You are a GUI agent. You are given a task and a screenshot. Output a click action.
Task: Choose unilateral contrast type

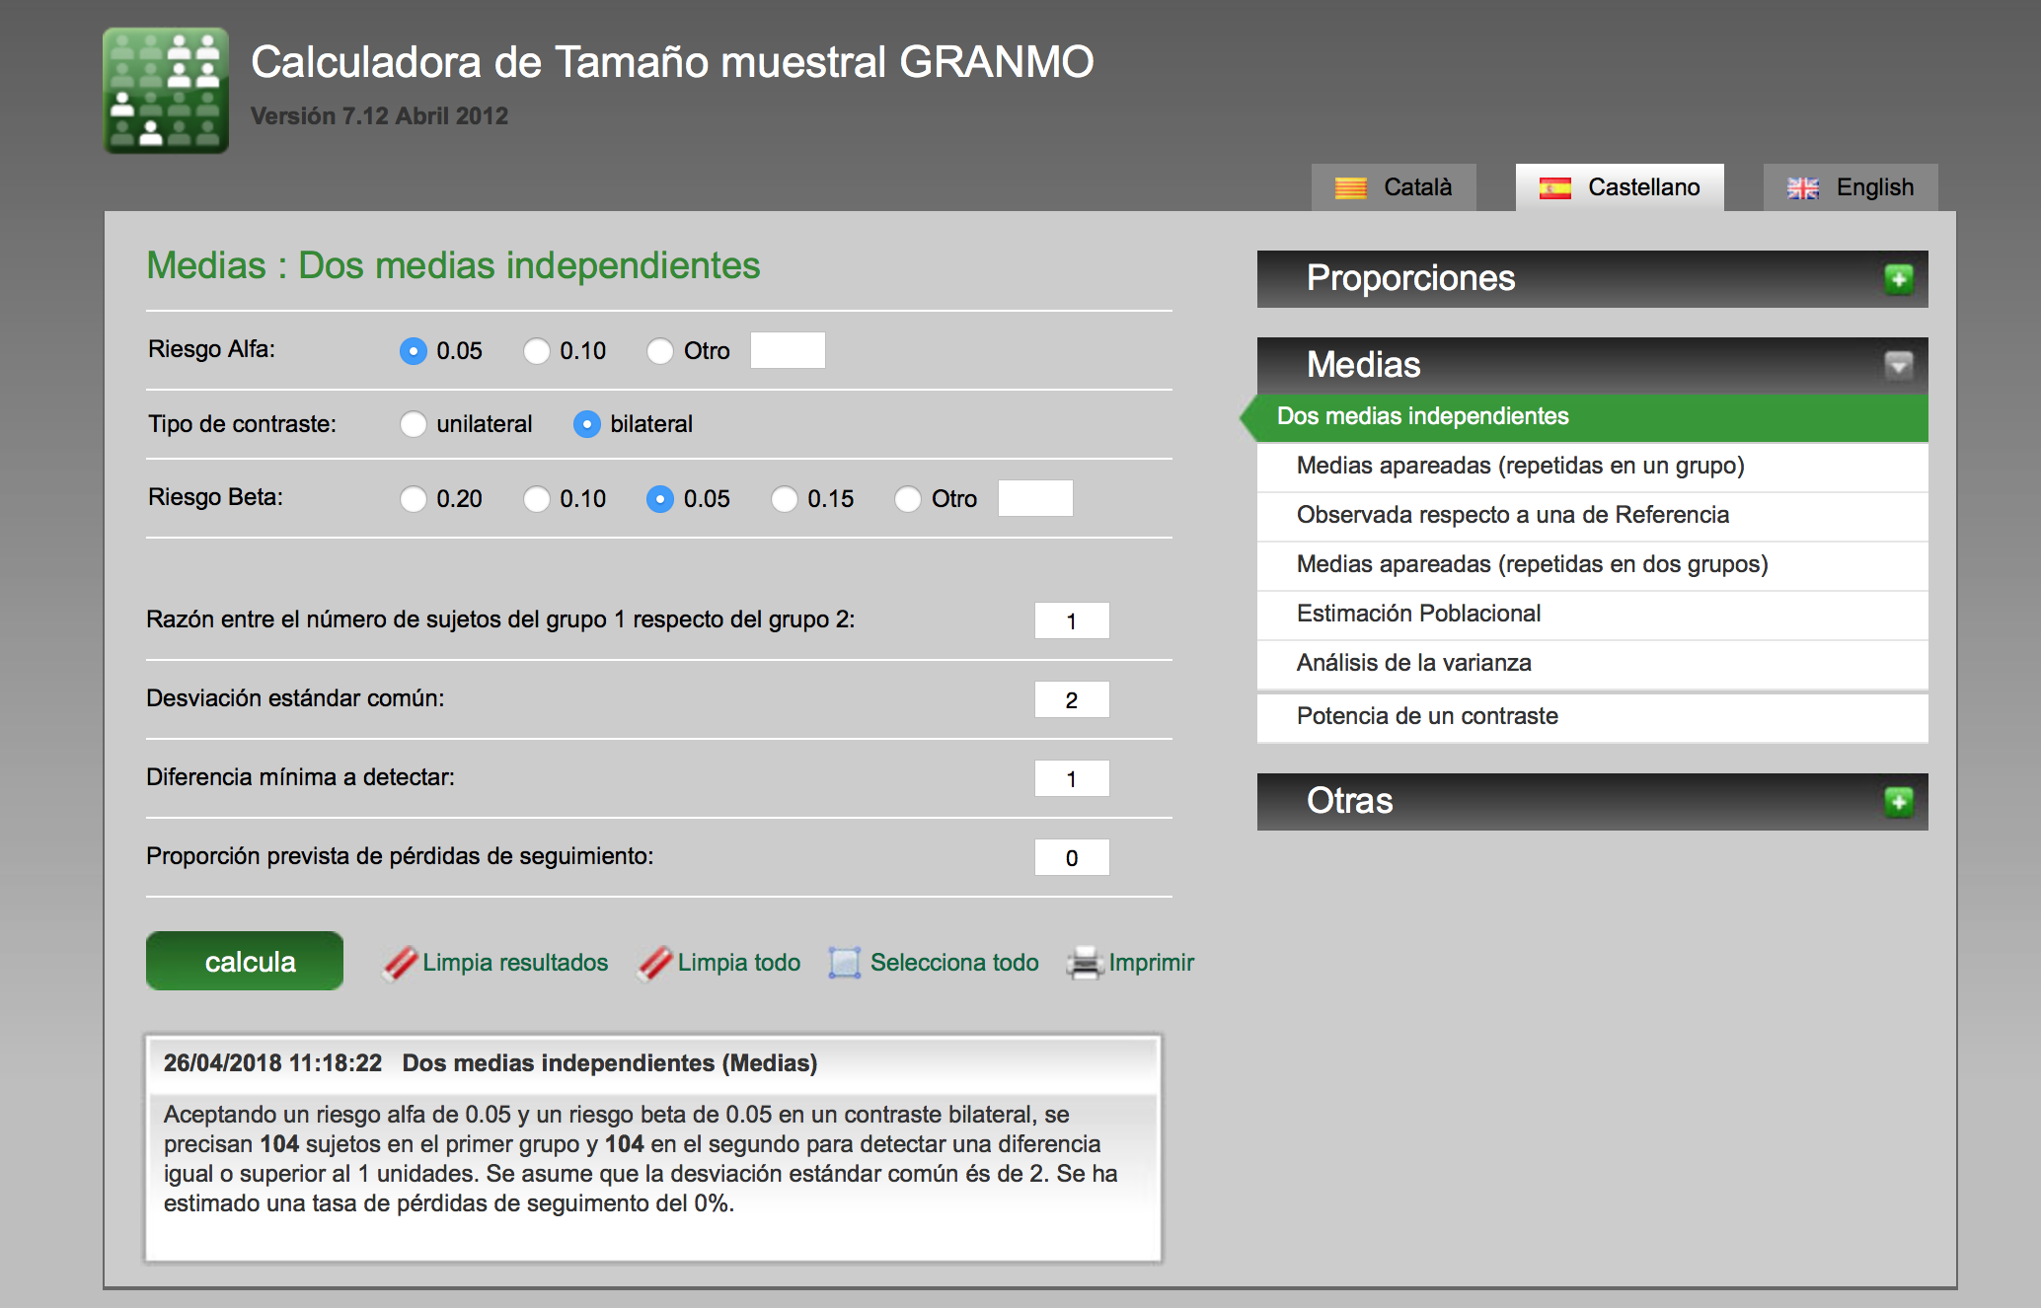[414, 424]
